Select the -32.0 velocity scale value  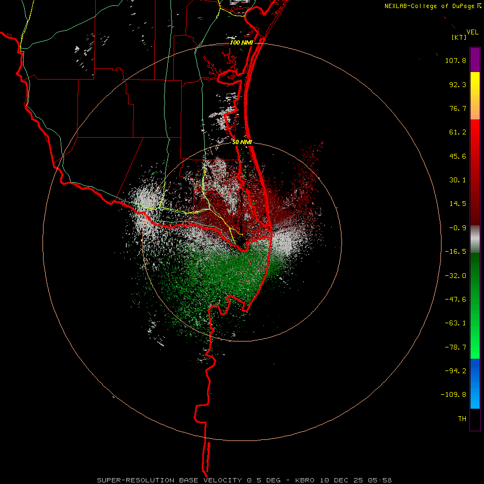[x=455, y=276]
